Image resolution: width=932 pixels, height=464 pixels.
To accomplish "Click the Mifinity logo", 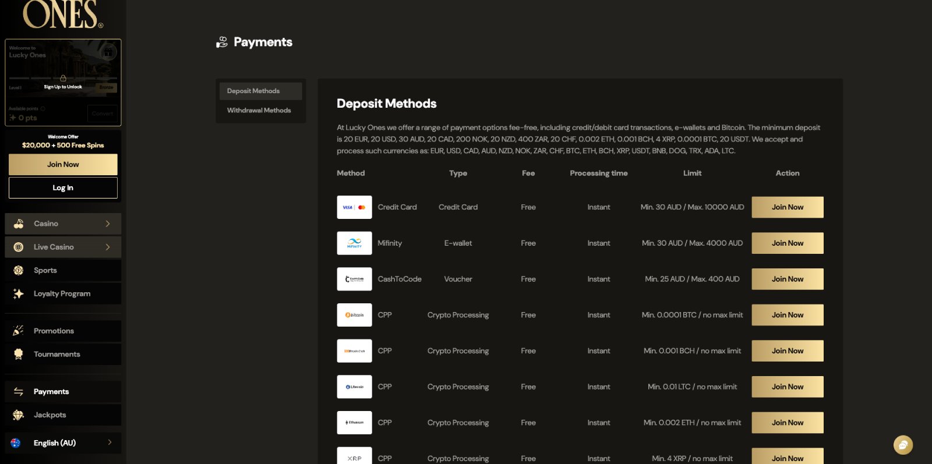I will (x=354, y=243).
